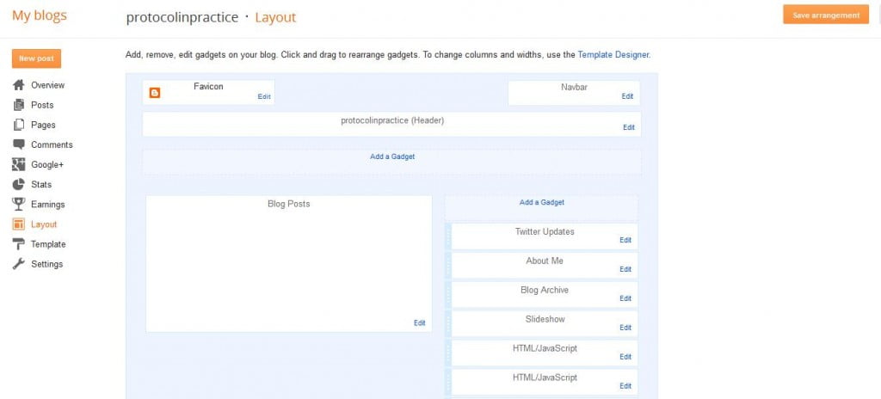Screen dimensions: 881x399
Task: Add a Gadget in the right sidebar column
Action: click(541, 203)
